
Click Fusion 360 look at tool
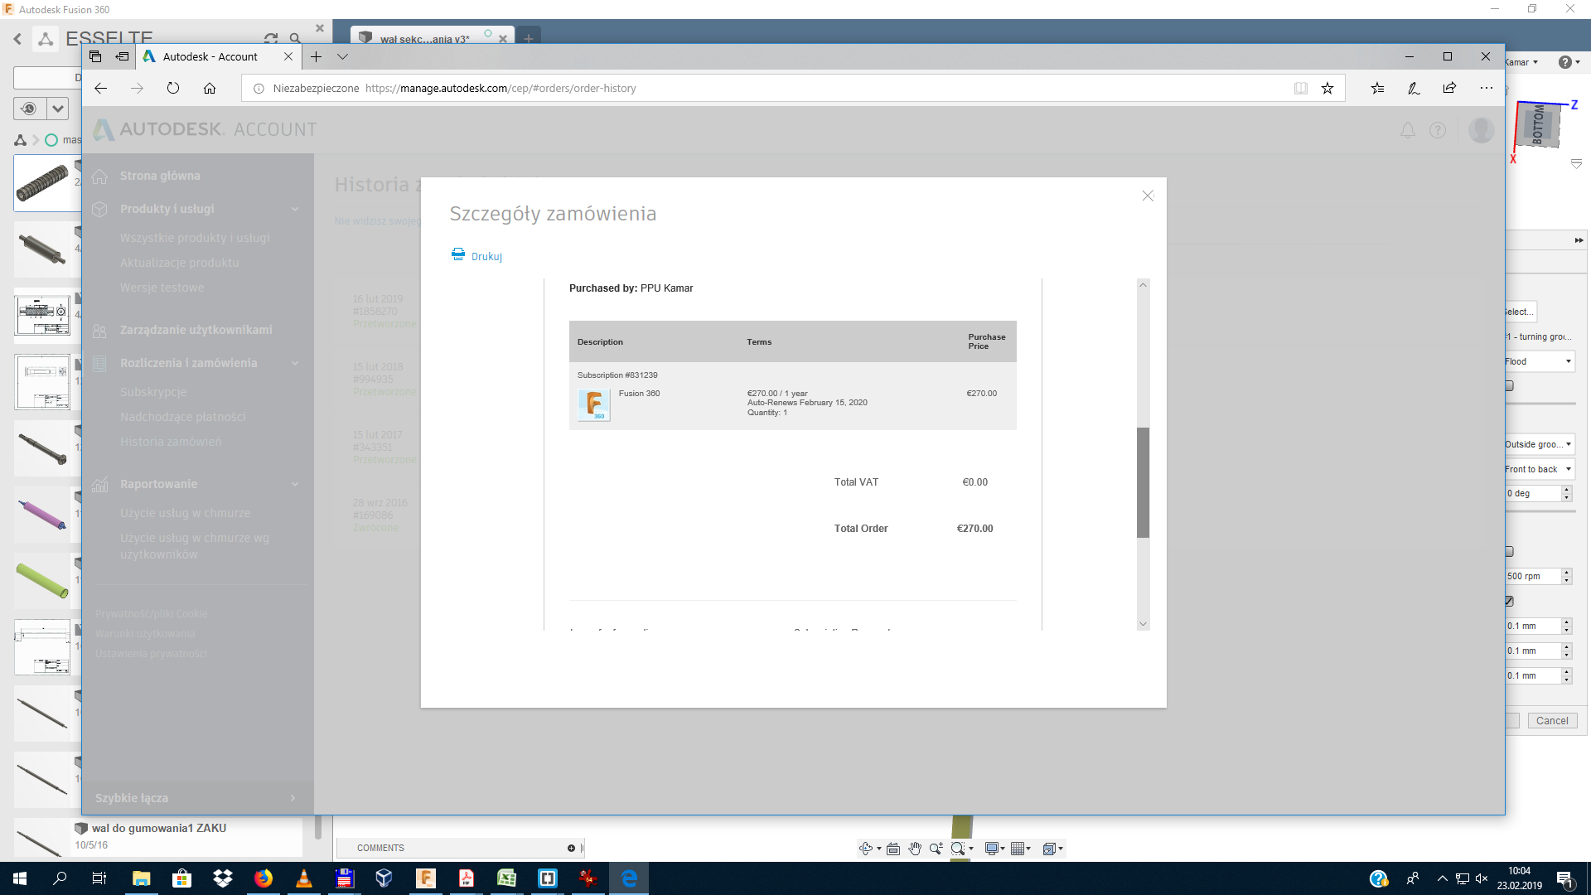coord(893,848)
